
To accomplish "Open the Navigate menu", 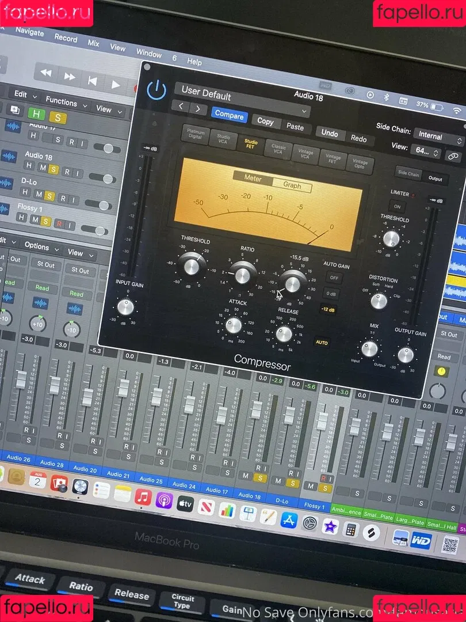I will [x=29, y=32].
